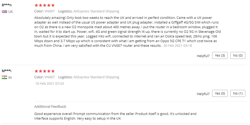Click the reviewer name M***i

[x=6, y=71]
